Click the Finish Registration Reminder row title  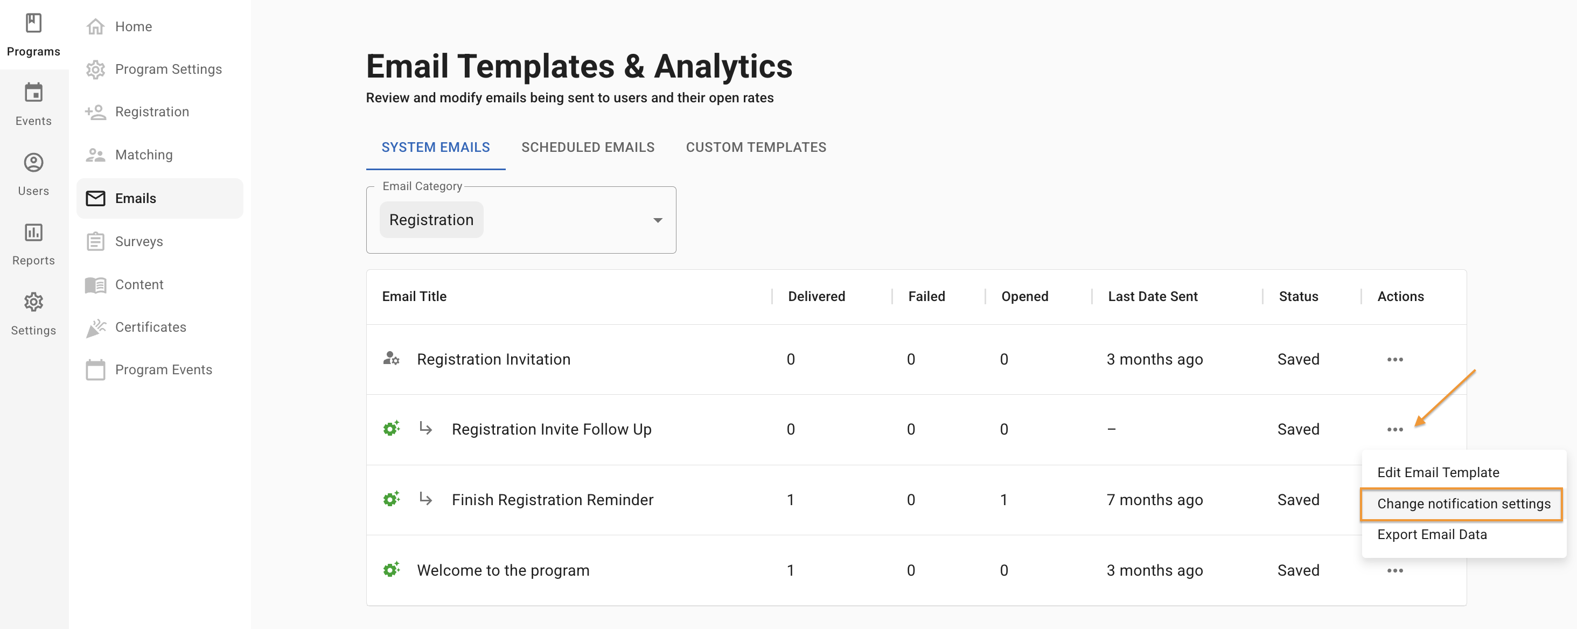pyautogui.click(x=552, y=500)
